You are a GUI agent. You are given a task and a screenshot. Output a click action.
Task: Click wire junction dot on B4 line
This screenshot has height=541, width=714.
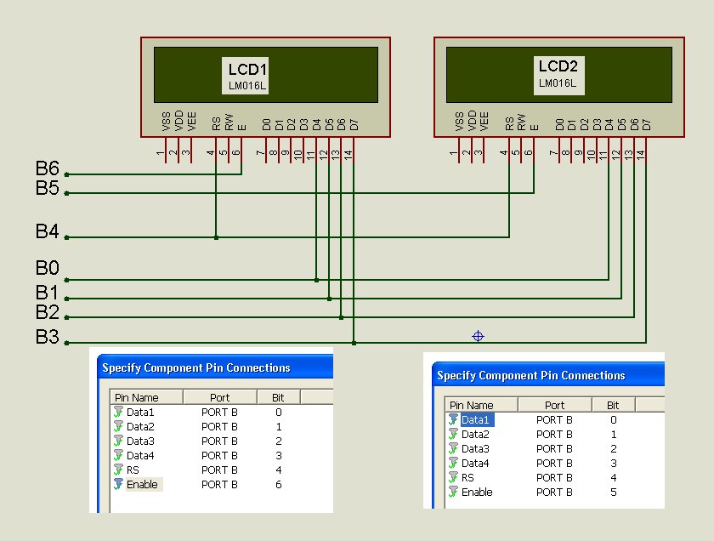pyautogui.click(x=216, y=237)
